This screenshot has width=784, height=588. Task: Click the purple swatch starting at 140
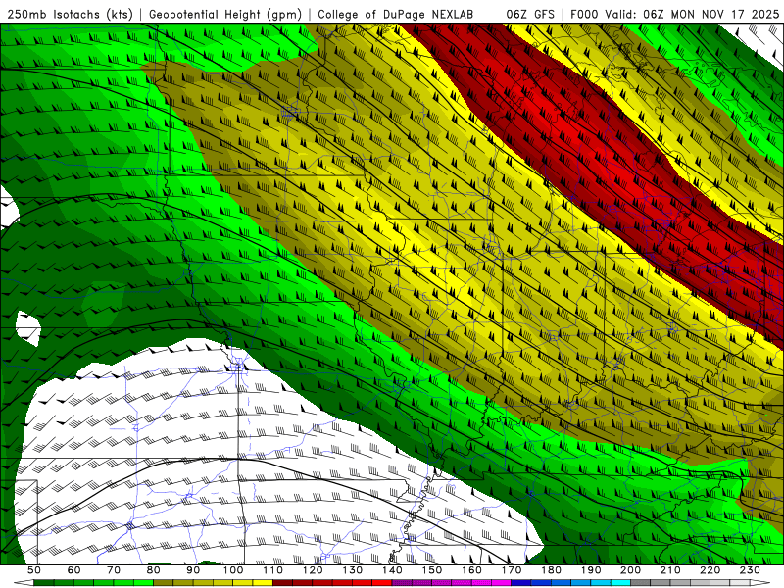402,583
